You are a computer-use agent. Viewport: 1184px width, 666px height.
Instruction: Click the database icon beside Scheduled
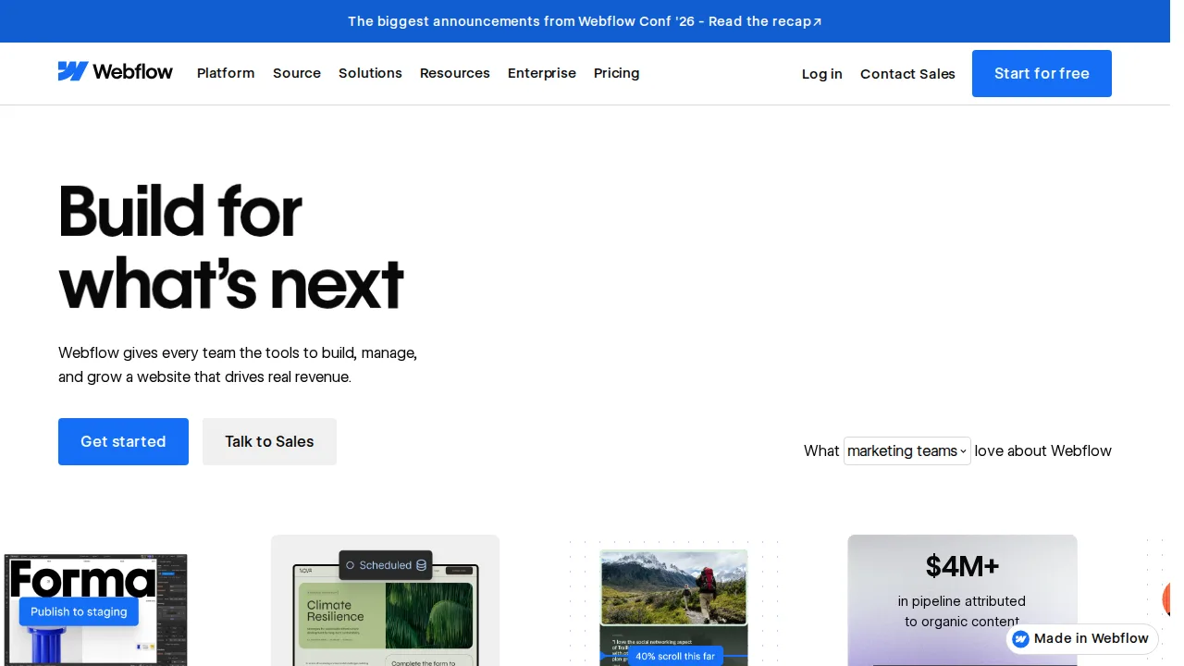click(x=421, y=565)
